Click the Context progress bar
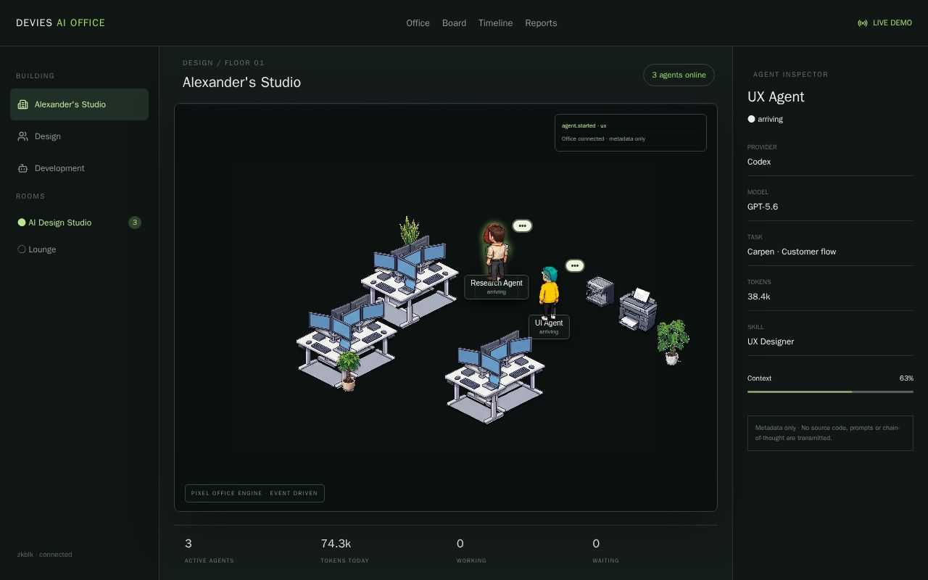This screenshot has height=580, width=928. [x=830, y=391]
